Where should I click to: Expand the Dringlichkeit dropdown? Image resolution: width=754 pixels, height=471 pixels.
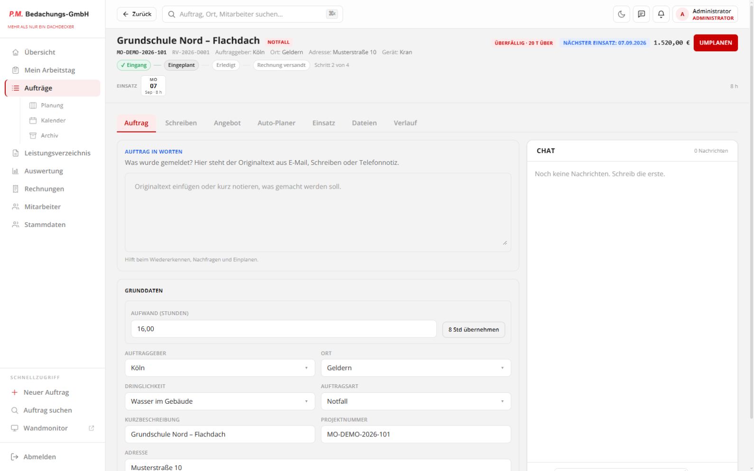click(220, 401)
